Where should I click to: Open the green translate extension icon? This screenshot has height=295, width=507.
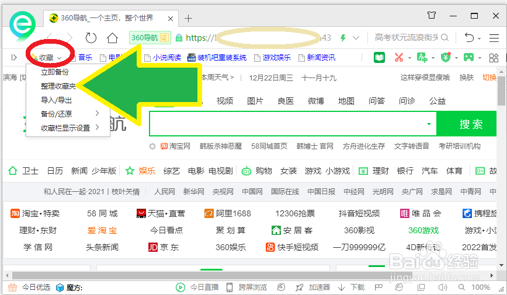coord(422,58)
